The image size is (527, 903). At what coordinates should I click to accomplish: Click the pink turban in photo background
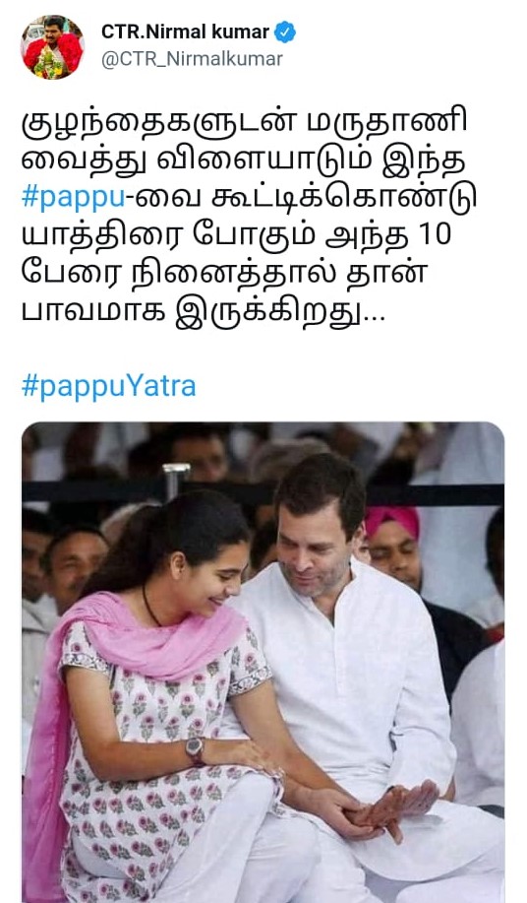[x=392, y=521]
